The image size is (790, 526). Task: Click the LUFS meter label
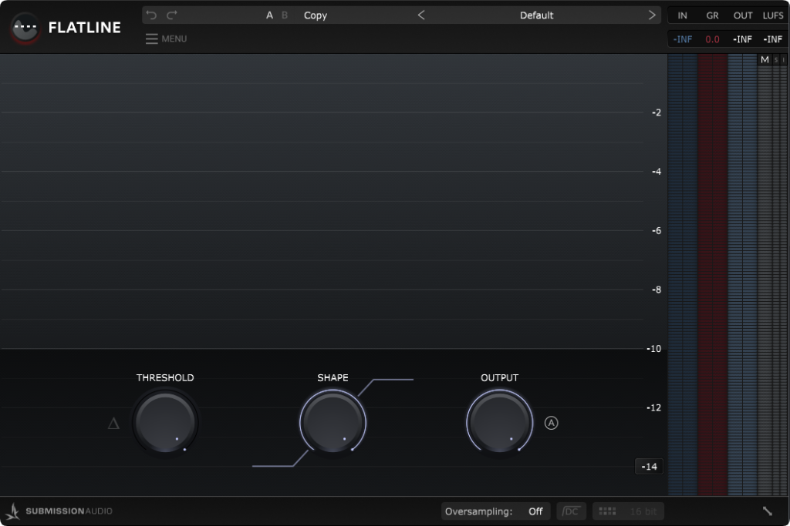point(773,15)
